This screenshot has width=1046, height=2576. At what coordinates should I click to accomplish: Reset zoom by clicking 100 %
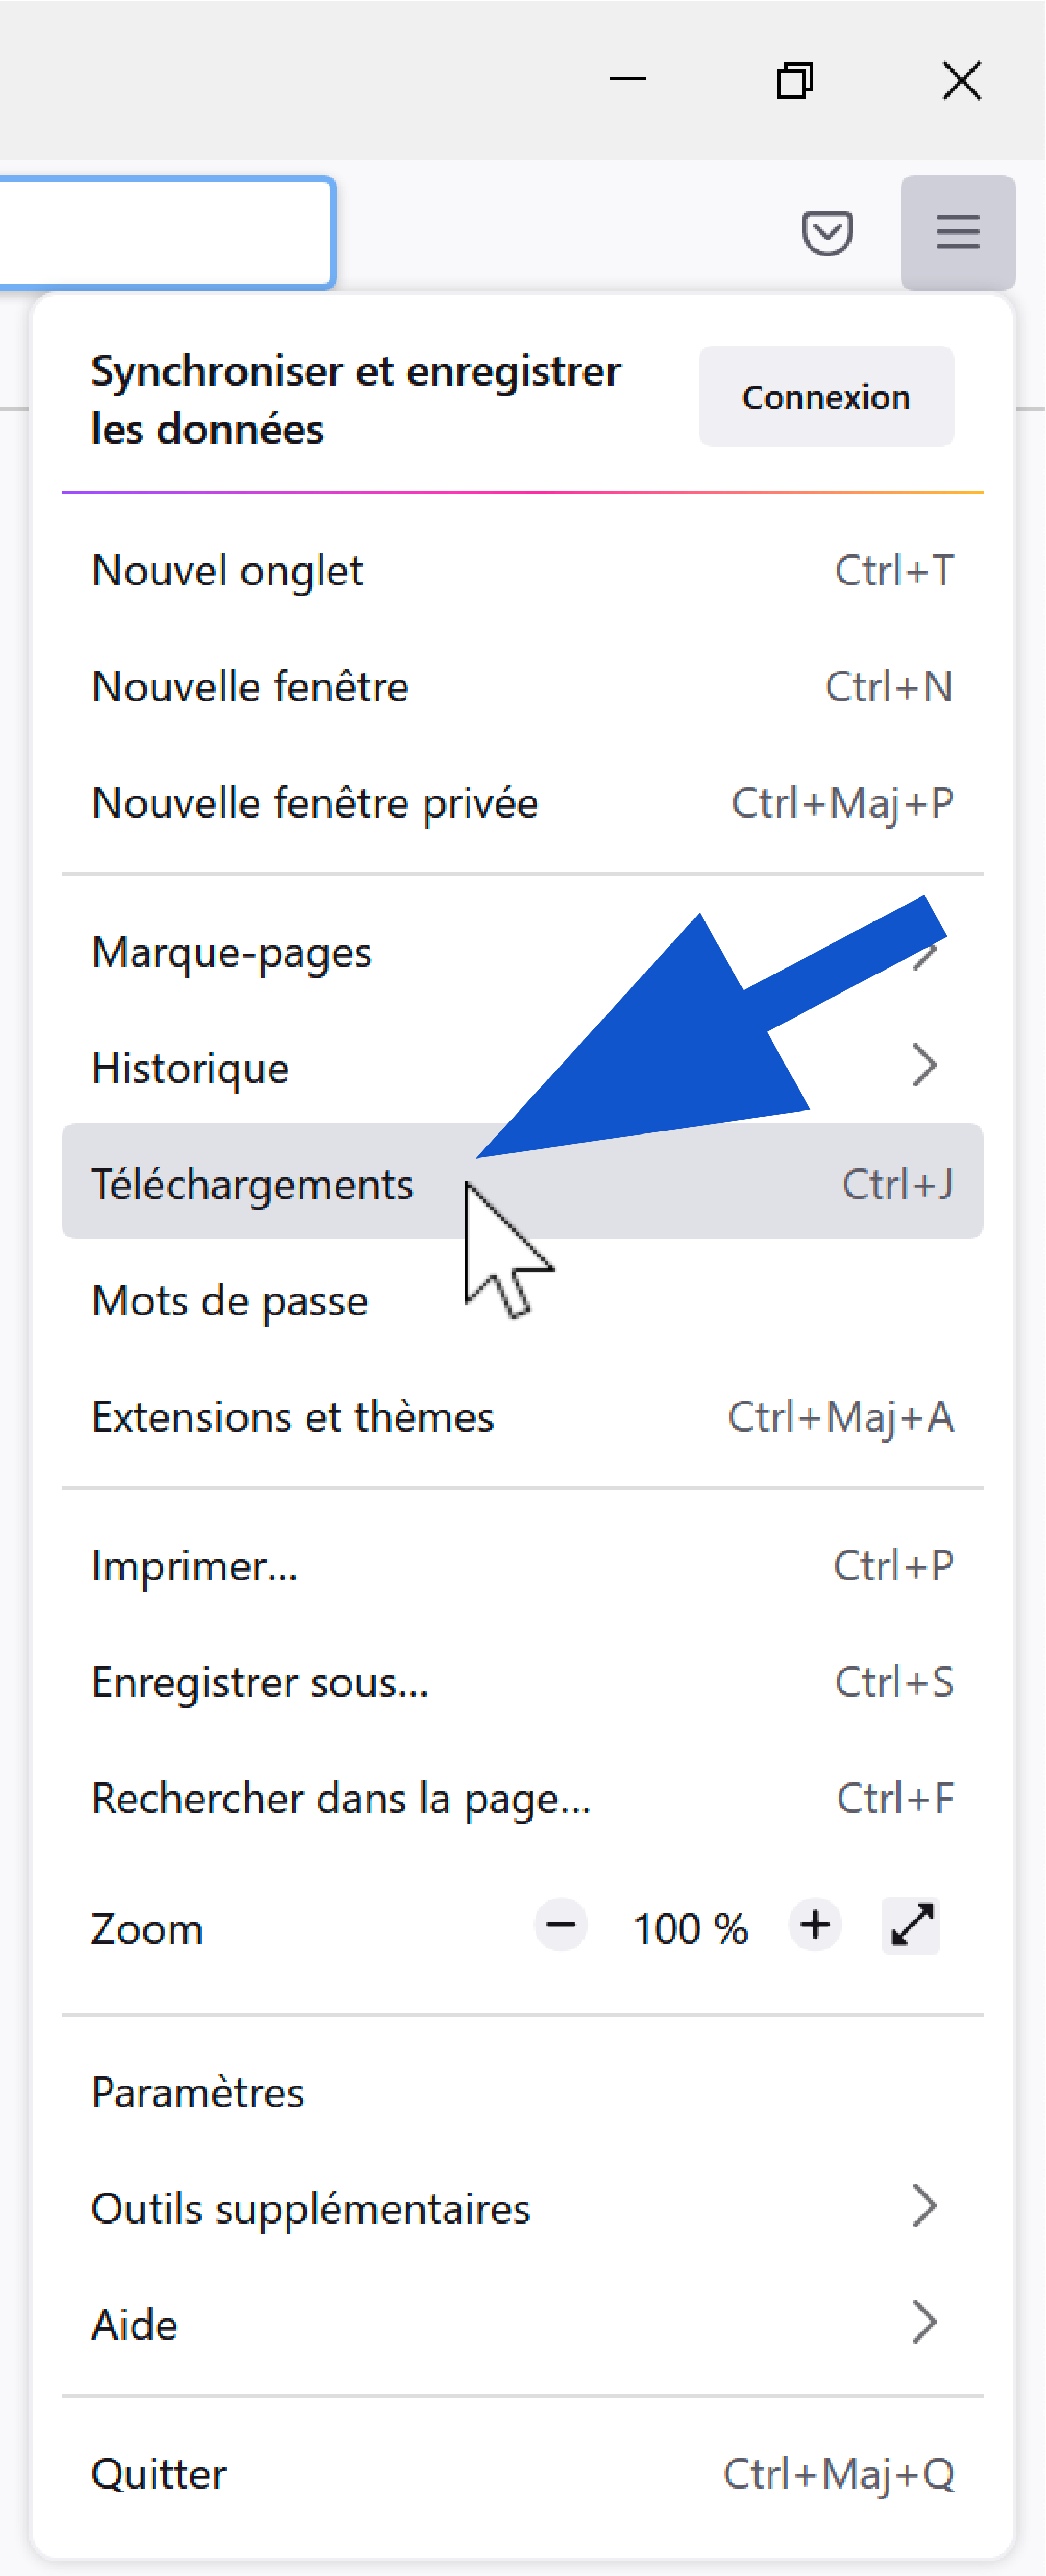tap(690, 1928)
